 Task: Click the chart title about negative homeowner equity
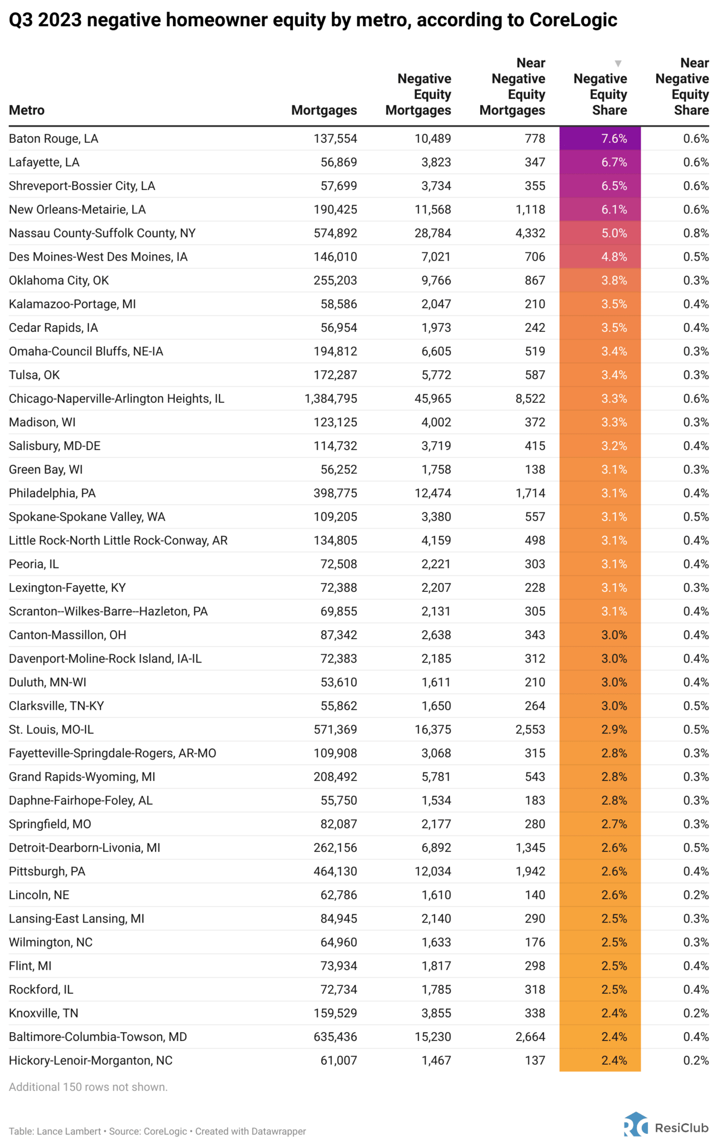313,20
